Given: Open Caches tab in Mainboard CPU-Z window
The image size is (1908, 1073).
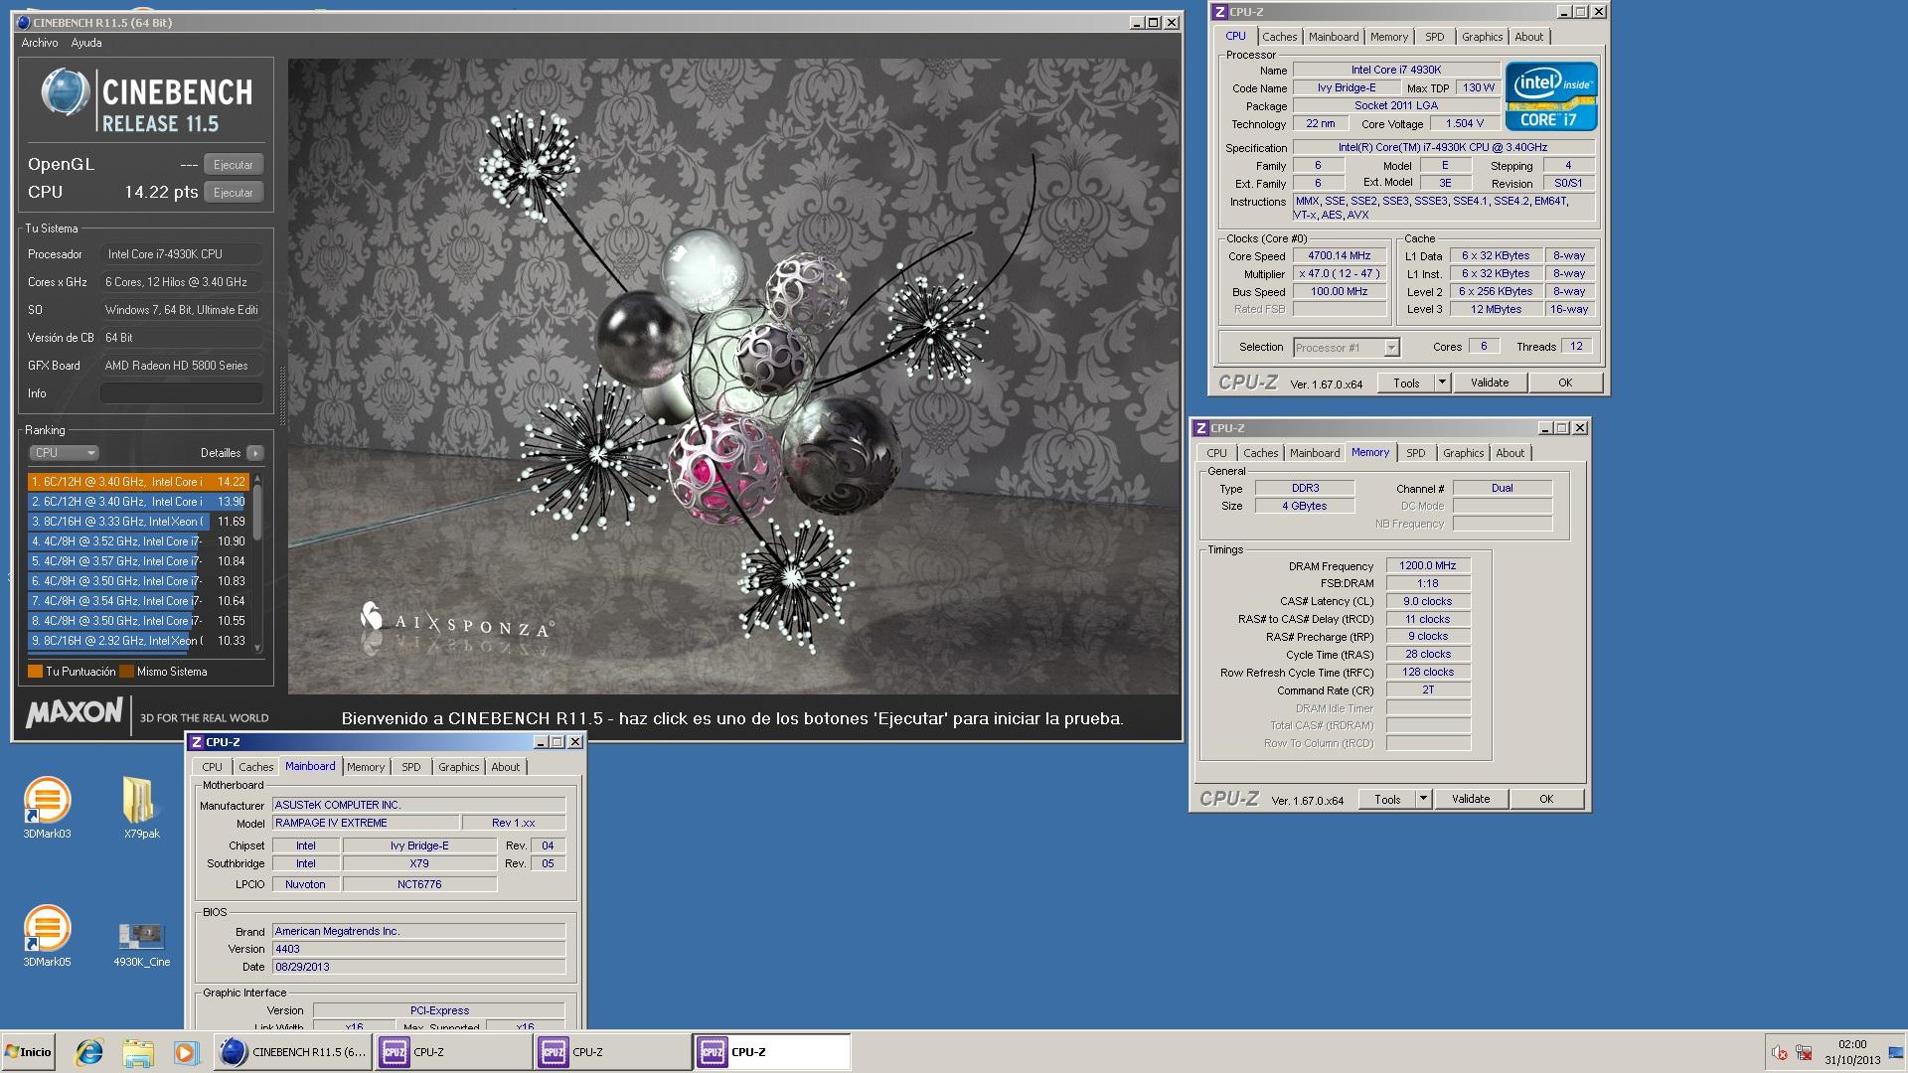Looking at the screenshot, I should (255, 767).
